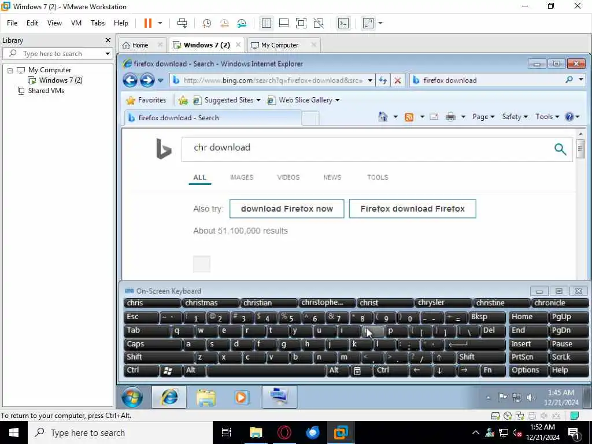Click the IE Help question mark icon

[x=569, y=117]
